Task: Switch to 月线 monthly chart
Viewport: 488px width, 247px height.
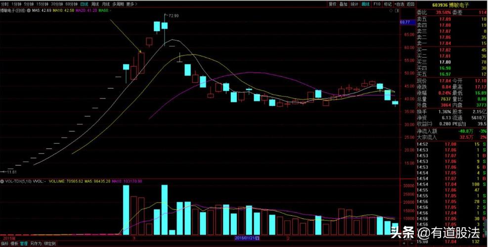Action: tap(106, 4)
